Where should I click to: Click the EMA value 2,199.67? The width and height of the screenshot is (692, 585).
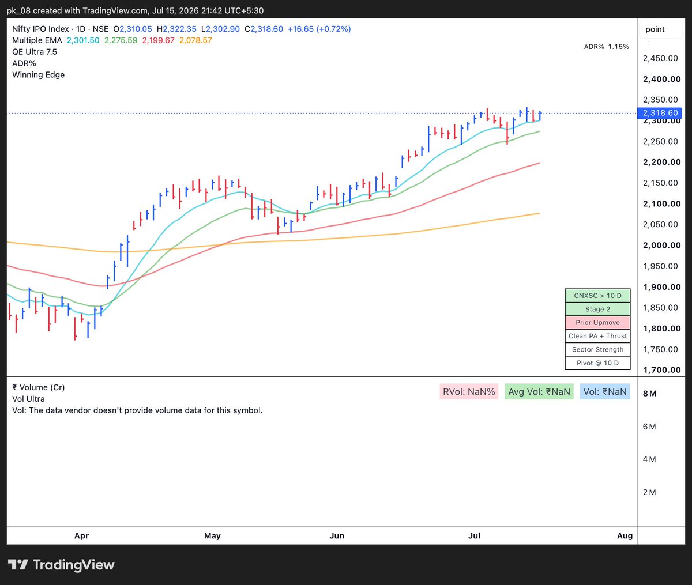pyautogui.click(x=158, y=40)
